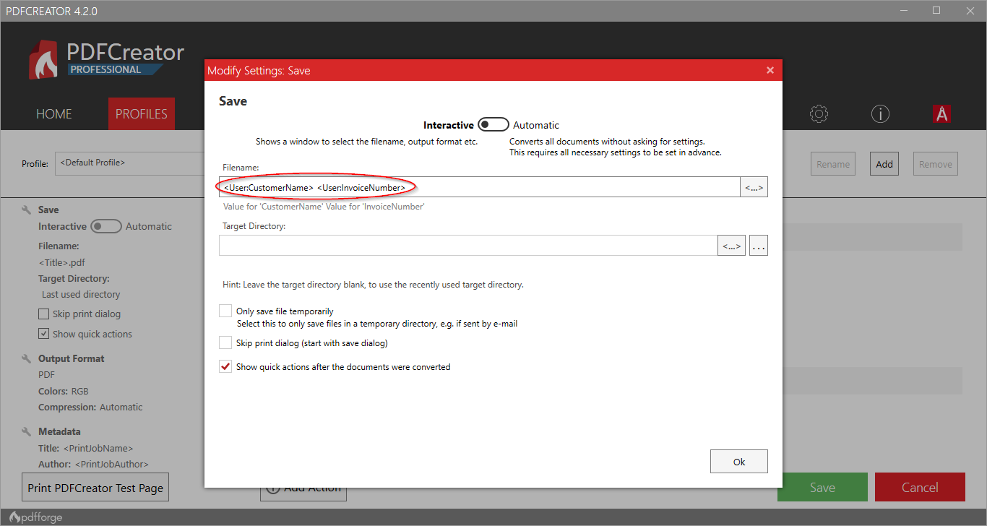Uncheck Show quick actions after documents were converted

tap(225, 366)
